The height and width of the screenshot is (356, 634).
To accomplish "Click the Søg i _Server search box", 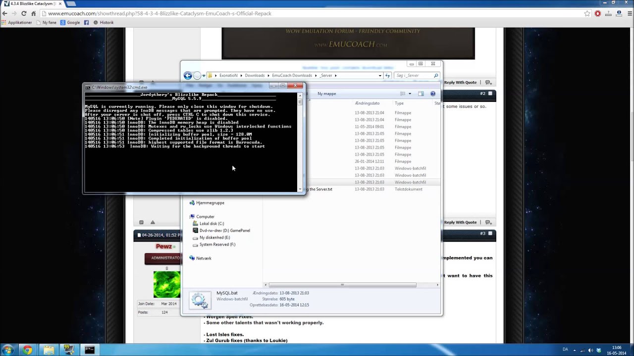I will [x=417, y=76].
